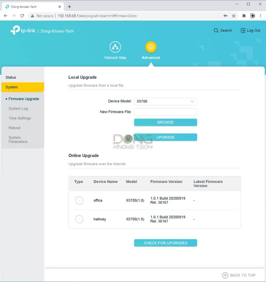Image resolution: width=266 pixels, height=282 pixels.
Task: Click the Log Out icon
Action: pos(243,30)
